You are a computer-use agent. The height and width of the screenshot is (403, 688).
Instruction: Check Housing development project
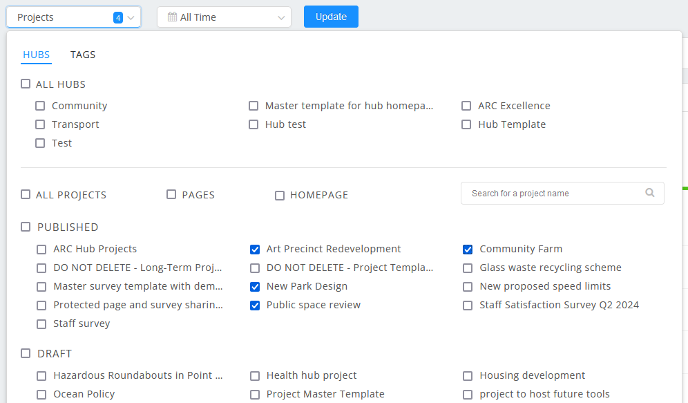(x=468, y=376)
